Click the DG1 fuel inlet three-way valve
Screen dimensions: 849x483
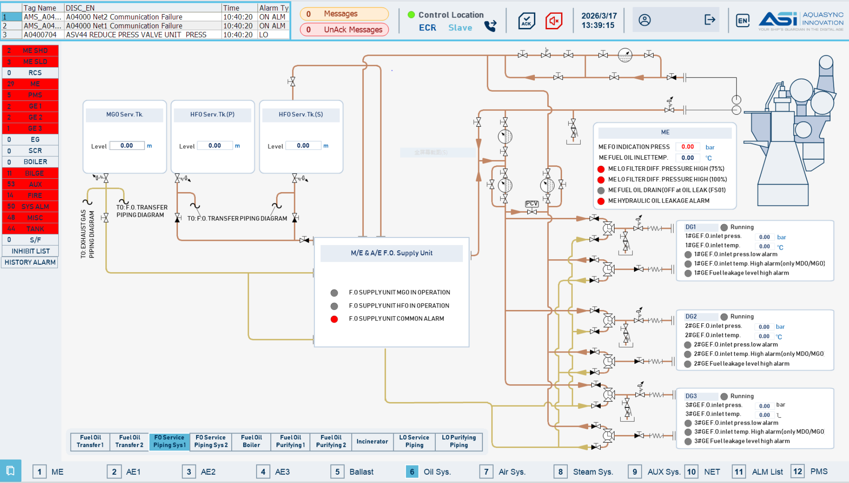608,228
